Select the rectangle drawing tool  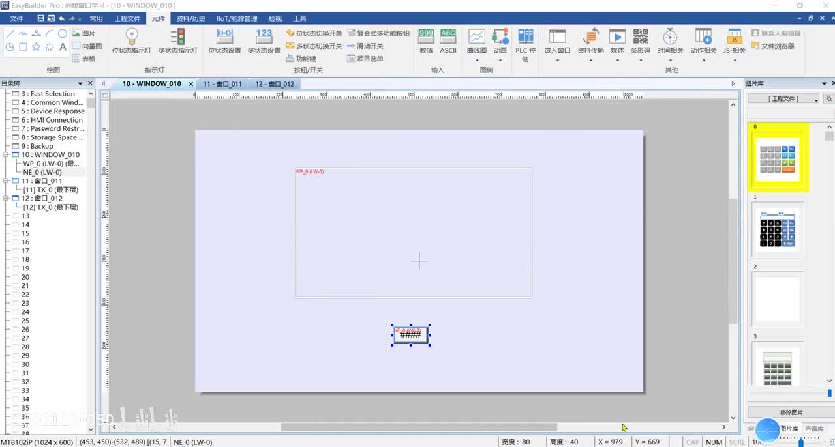click(23, 47)
